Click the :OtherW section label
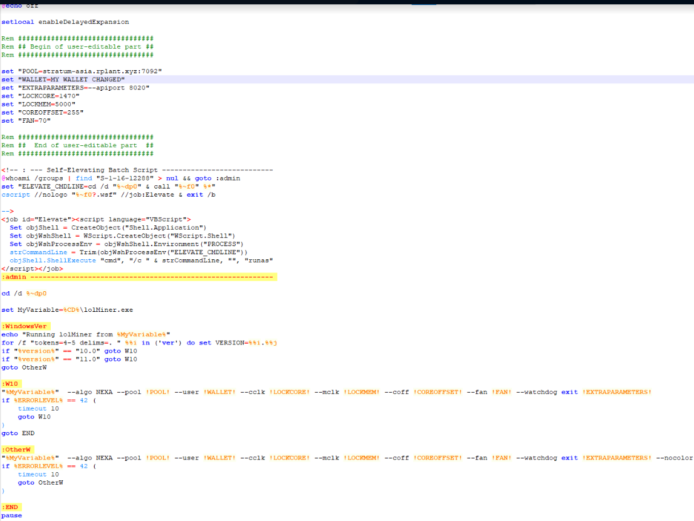The image size is (694, 521). click(x=18, y=449)
